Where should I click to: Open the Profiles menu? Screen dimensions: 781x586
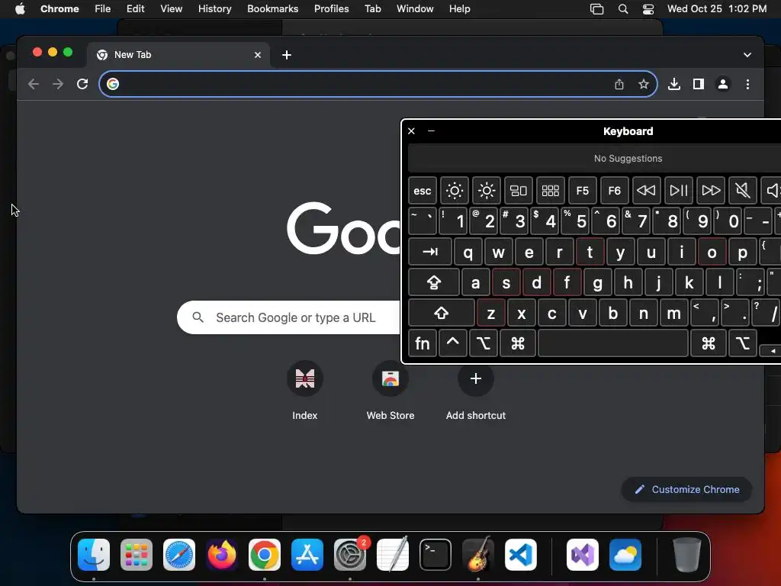pos(331,8)
